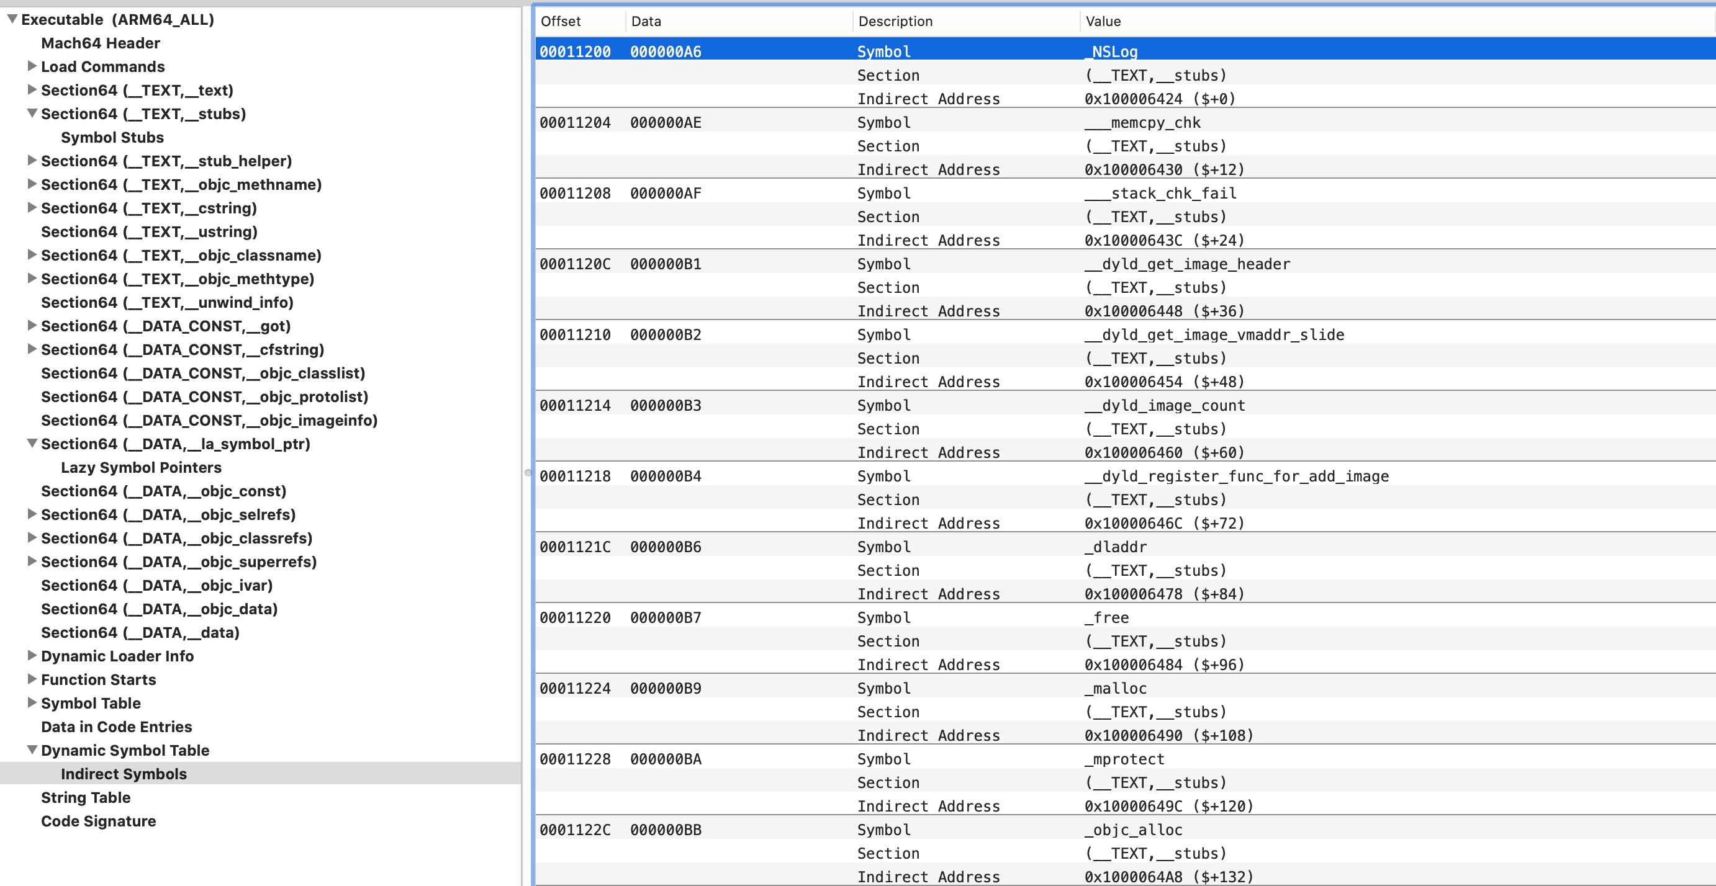This screenshot has height=886, width=1716.
Task: Open Data in Code Entries
Action: (x=117, y=727)
